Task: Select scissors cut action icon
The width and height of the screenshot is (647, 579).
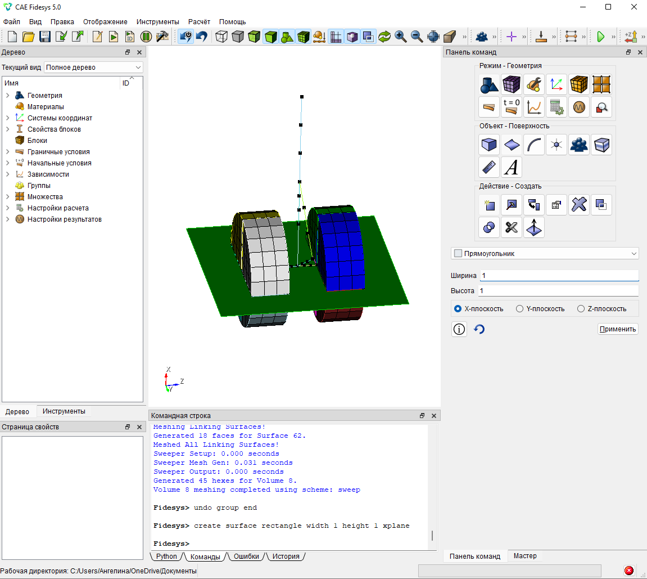Action: pyautogui.click(x=511, y=227)
